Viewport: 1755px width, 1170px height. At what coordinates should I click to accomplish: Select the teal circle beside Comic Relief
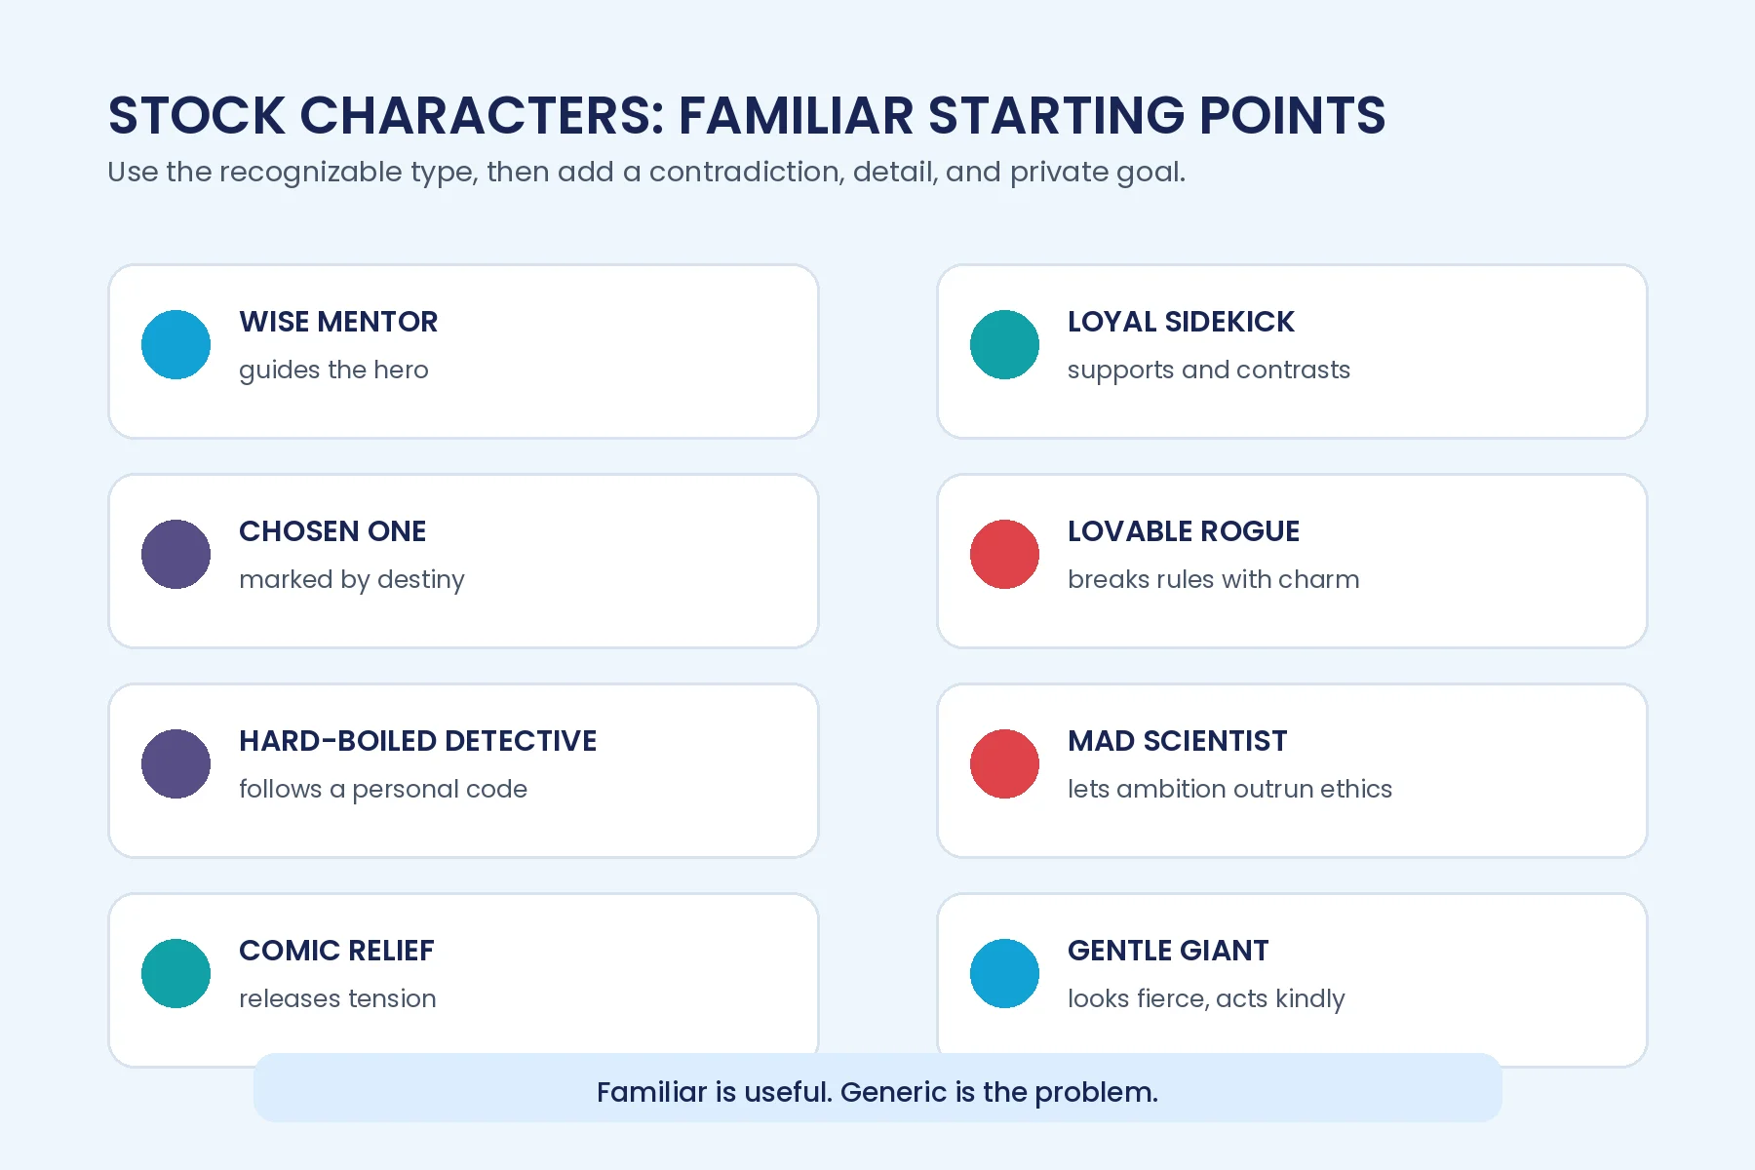(x=175, y=973)
